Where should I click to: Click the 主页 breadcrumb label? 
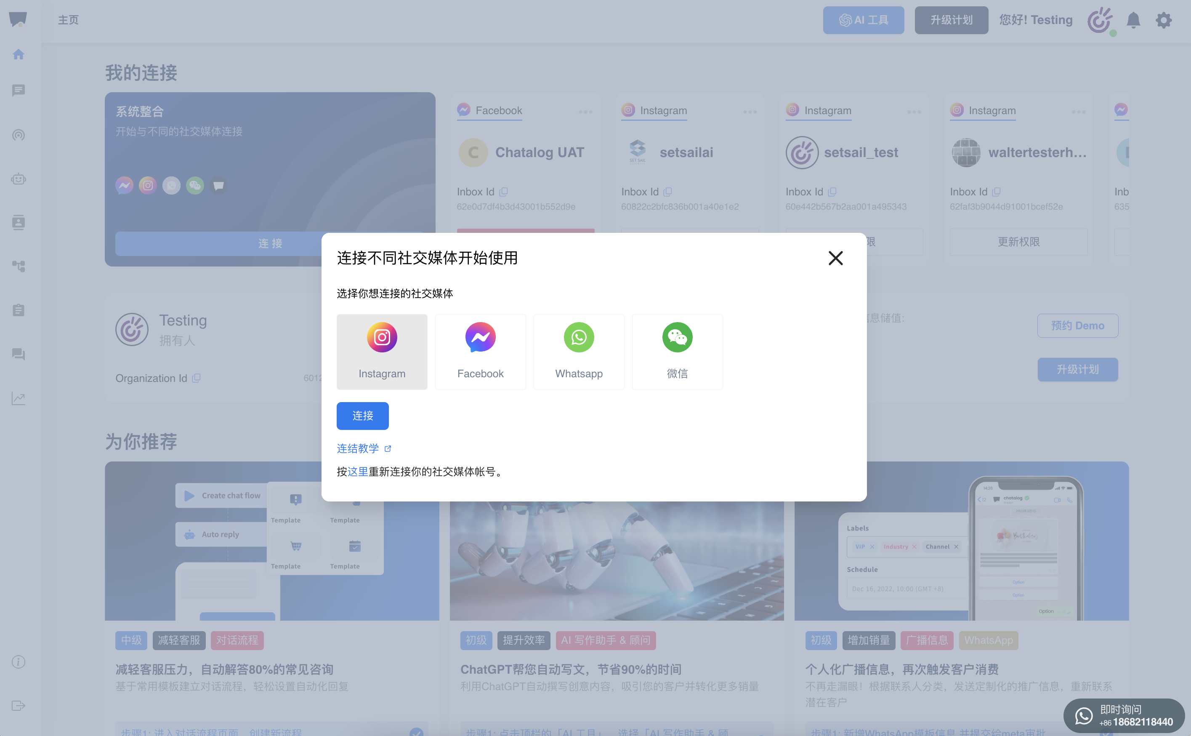coord(68,20)
